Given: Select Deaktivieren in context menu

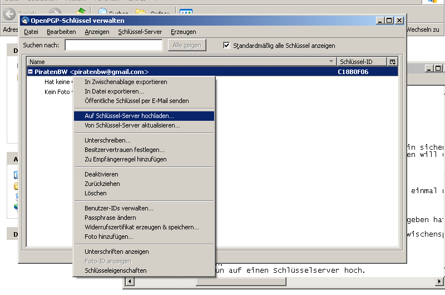Looking at the screenshot, I should point(144,174).
